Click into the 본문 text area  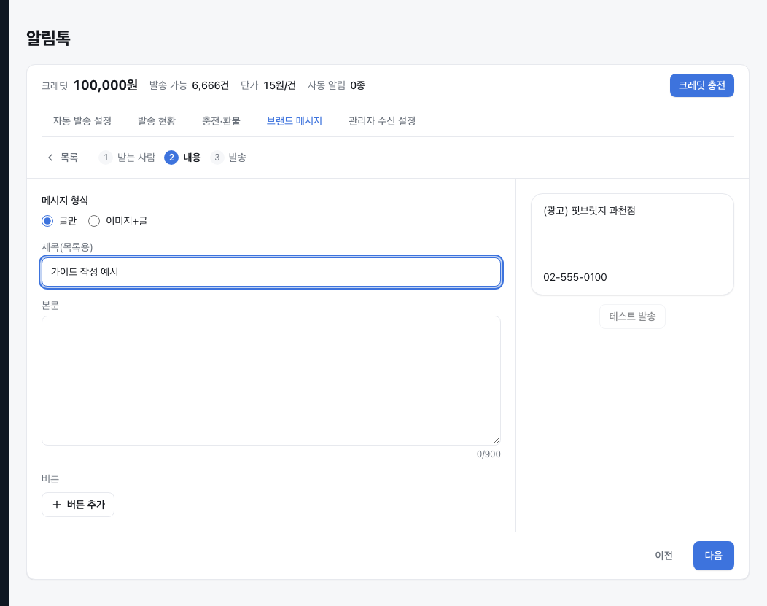(x=271, y=381)
